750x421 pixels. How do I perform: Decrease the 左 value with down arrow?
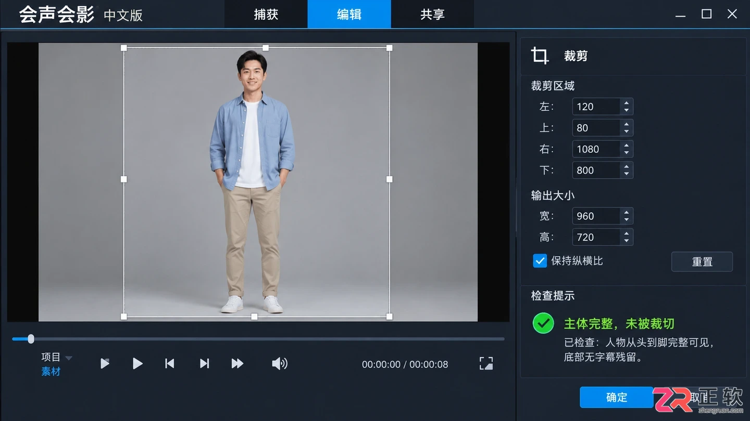point(627,111)
